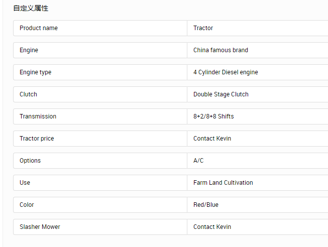Click the Engine type attribute field

pos(100,72)
